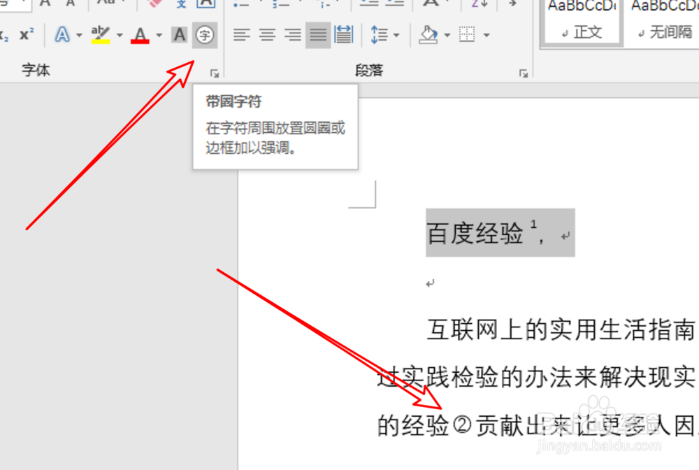Toggle justify alignment in paragraph group
This screenshot has width=699, height=470.
tap(317, 34)
